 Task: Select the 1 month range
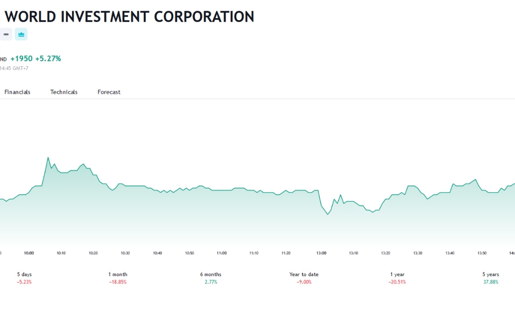(118, 278)
